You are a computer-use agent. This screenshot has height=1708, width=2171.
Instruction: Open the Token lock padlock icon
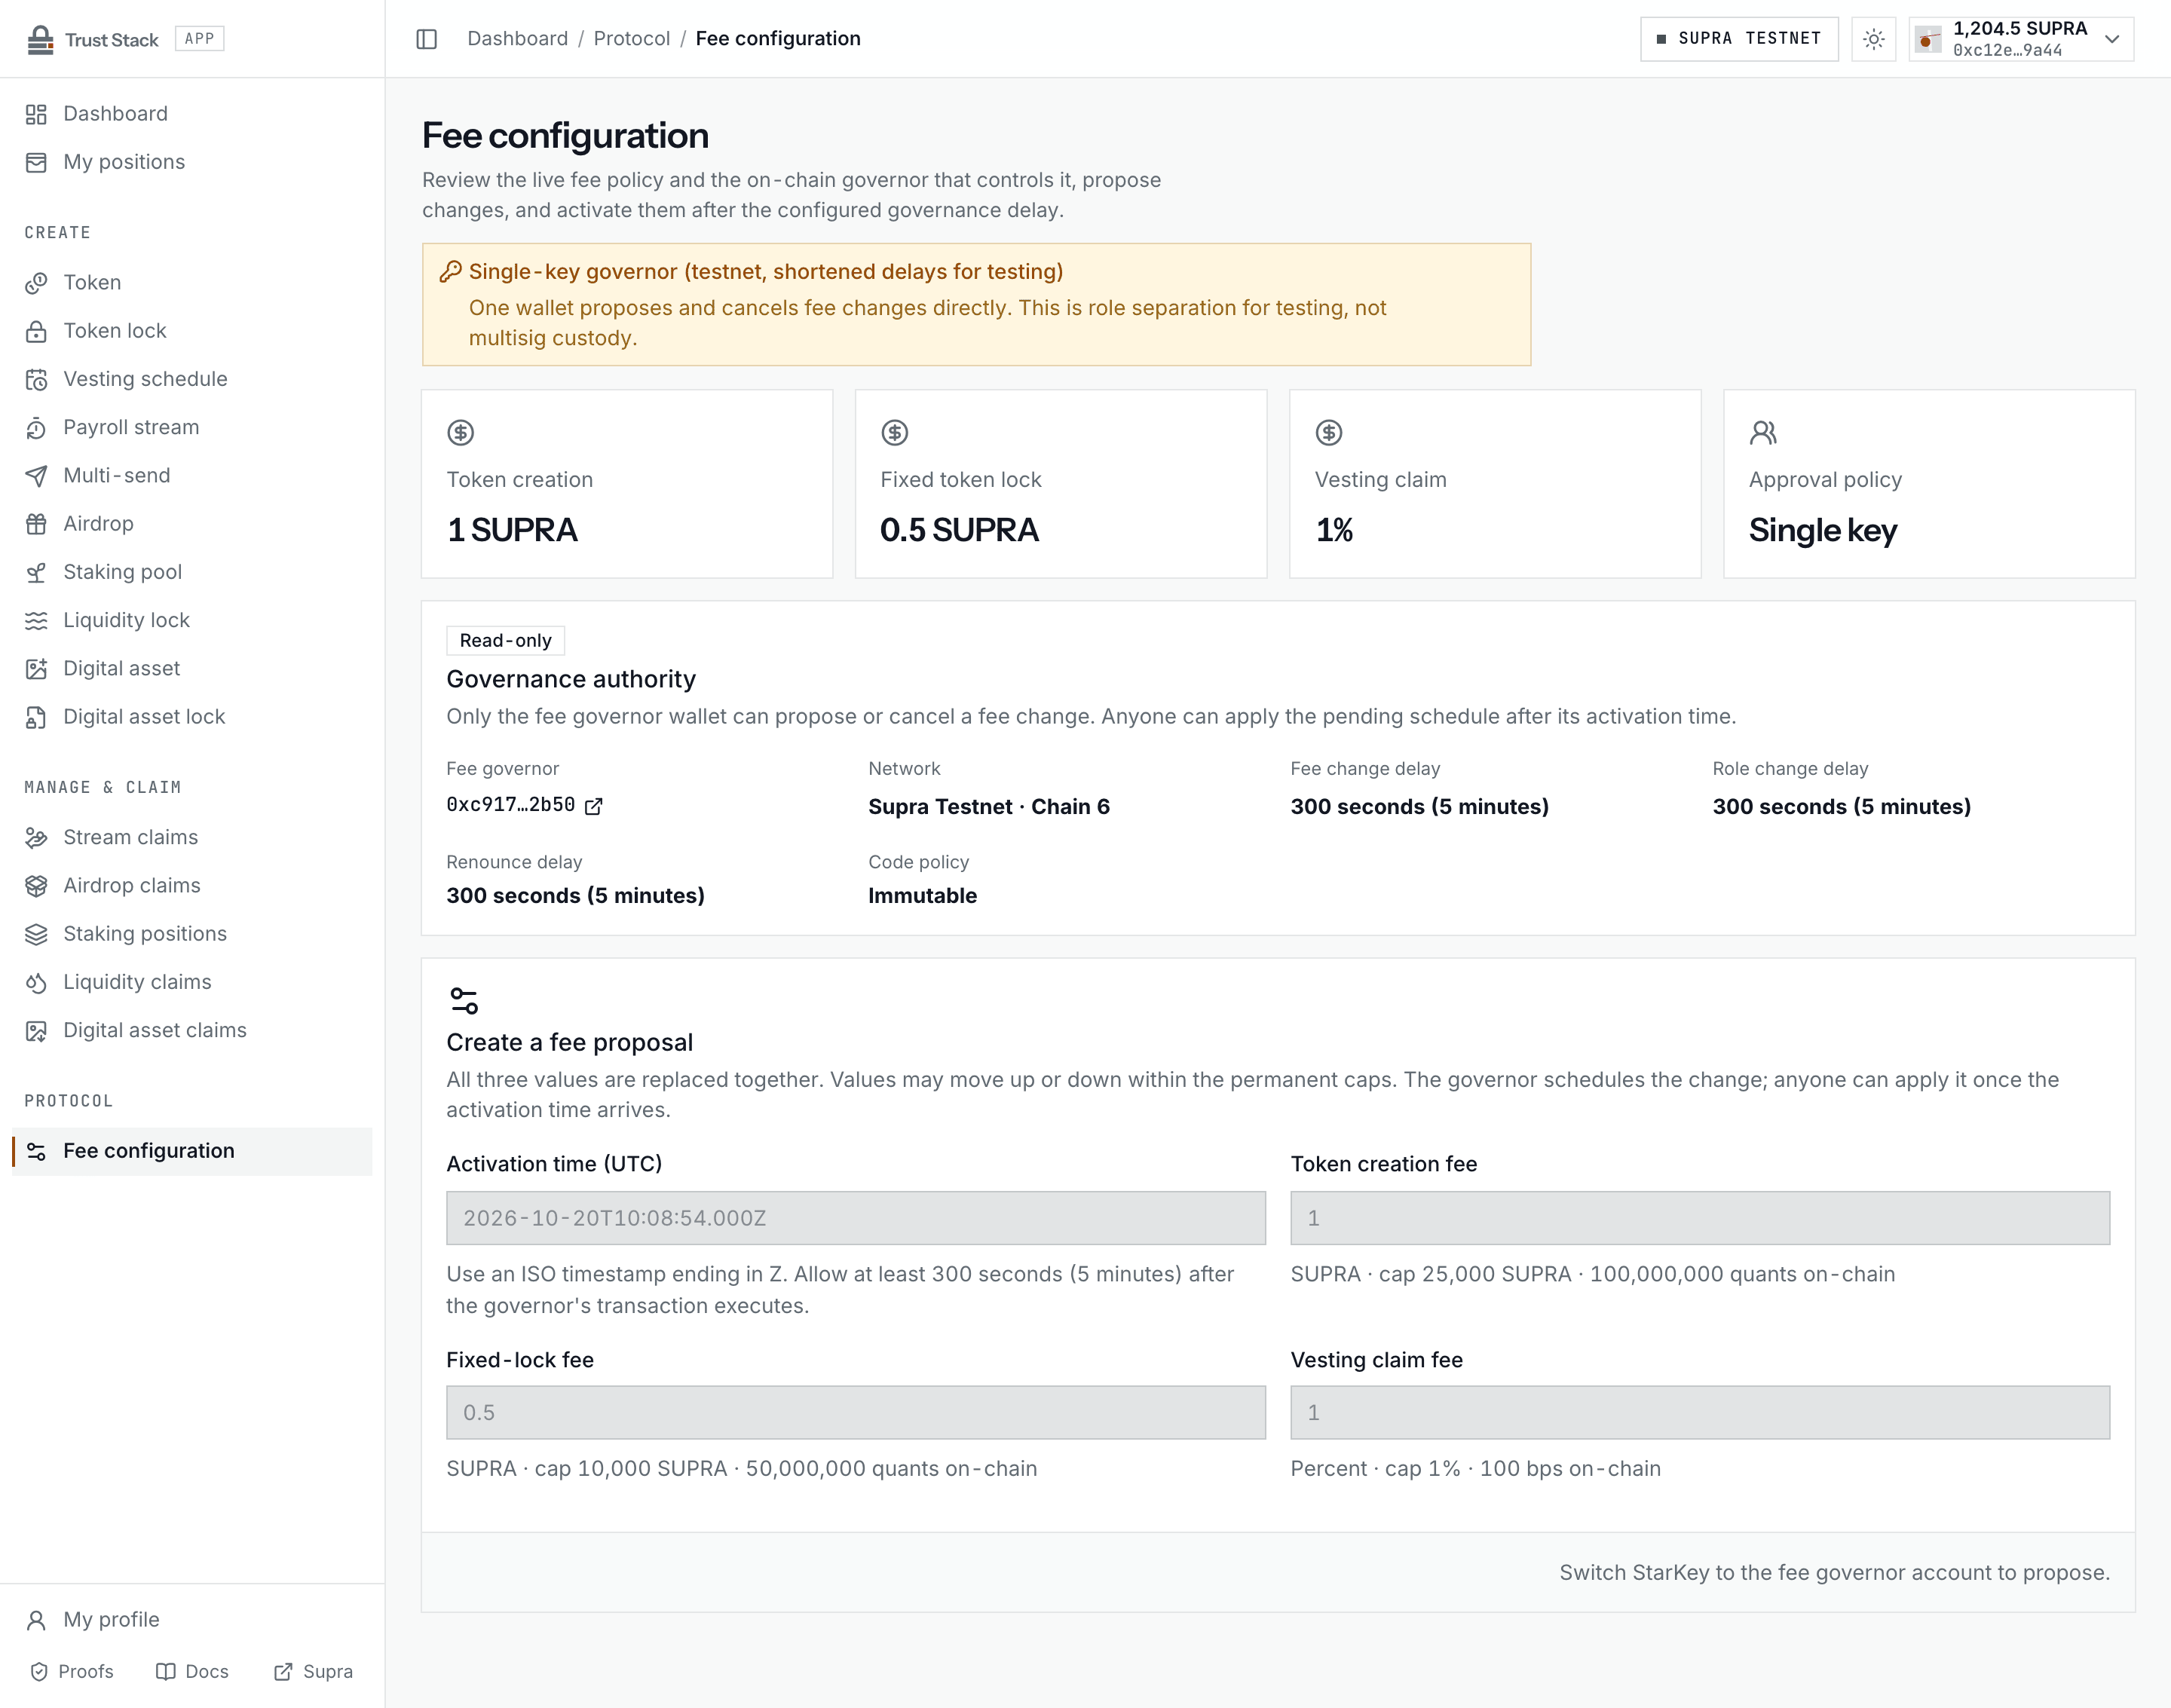[x=36, y=331]
